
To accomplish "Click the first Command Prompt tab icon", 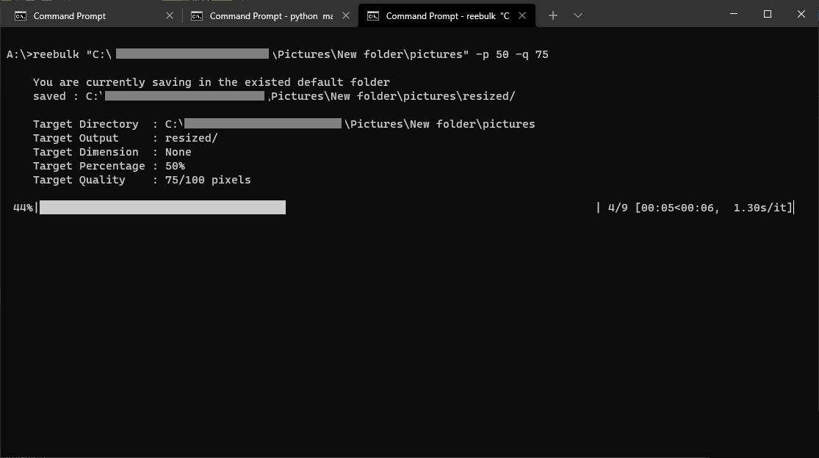I will click(x=21, y=16).
